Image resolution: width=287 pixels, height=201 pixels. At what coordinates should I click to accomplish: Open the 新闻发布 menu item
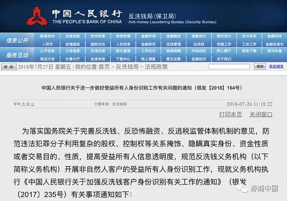point(47,36)
